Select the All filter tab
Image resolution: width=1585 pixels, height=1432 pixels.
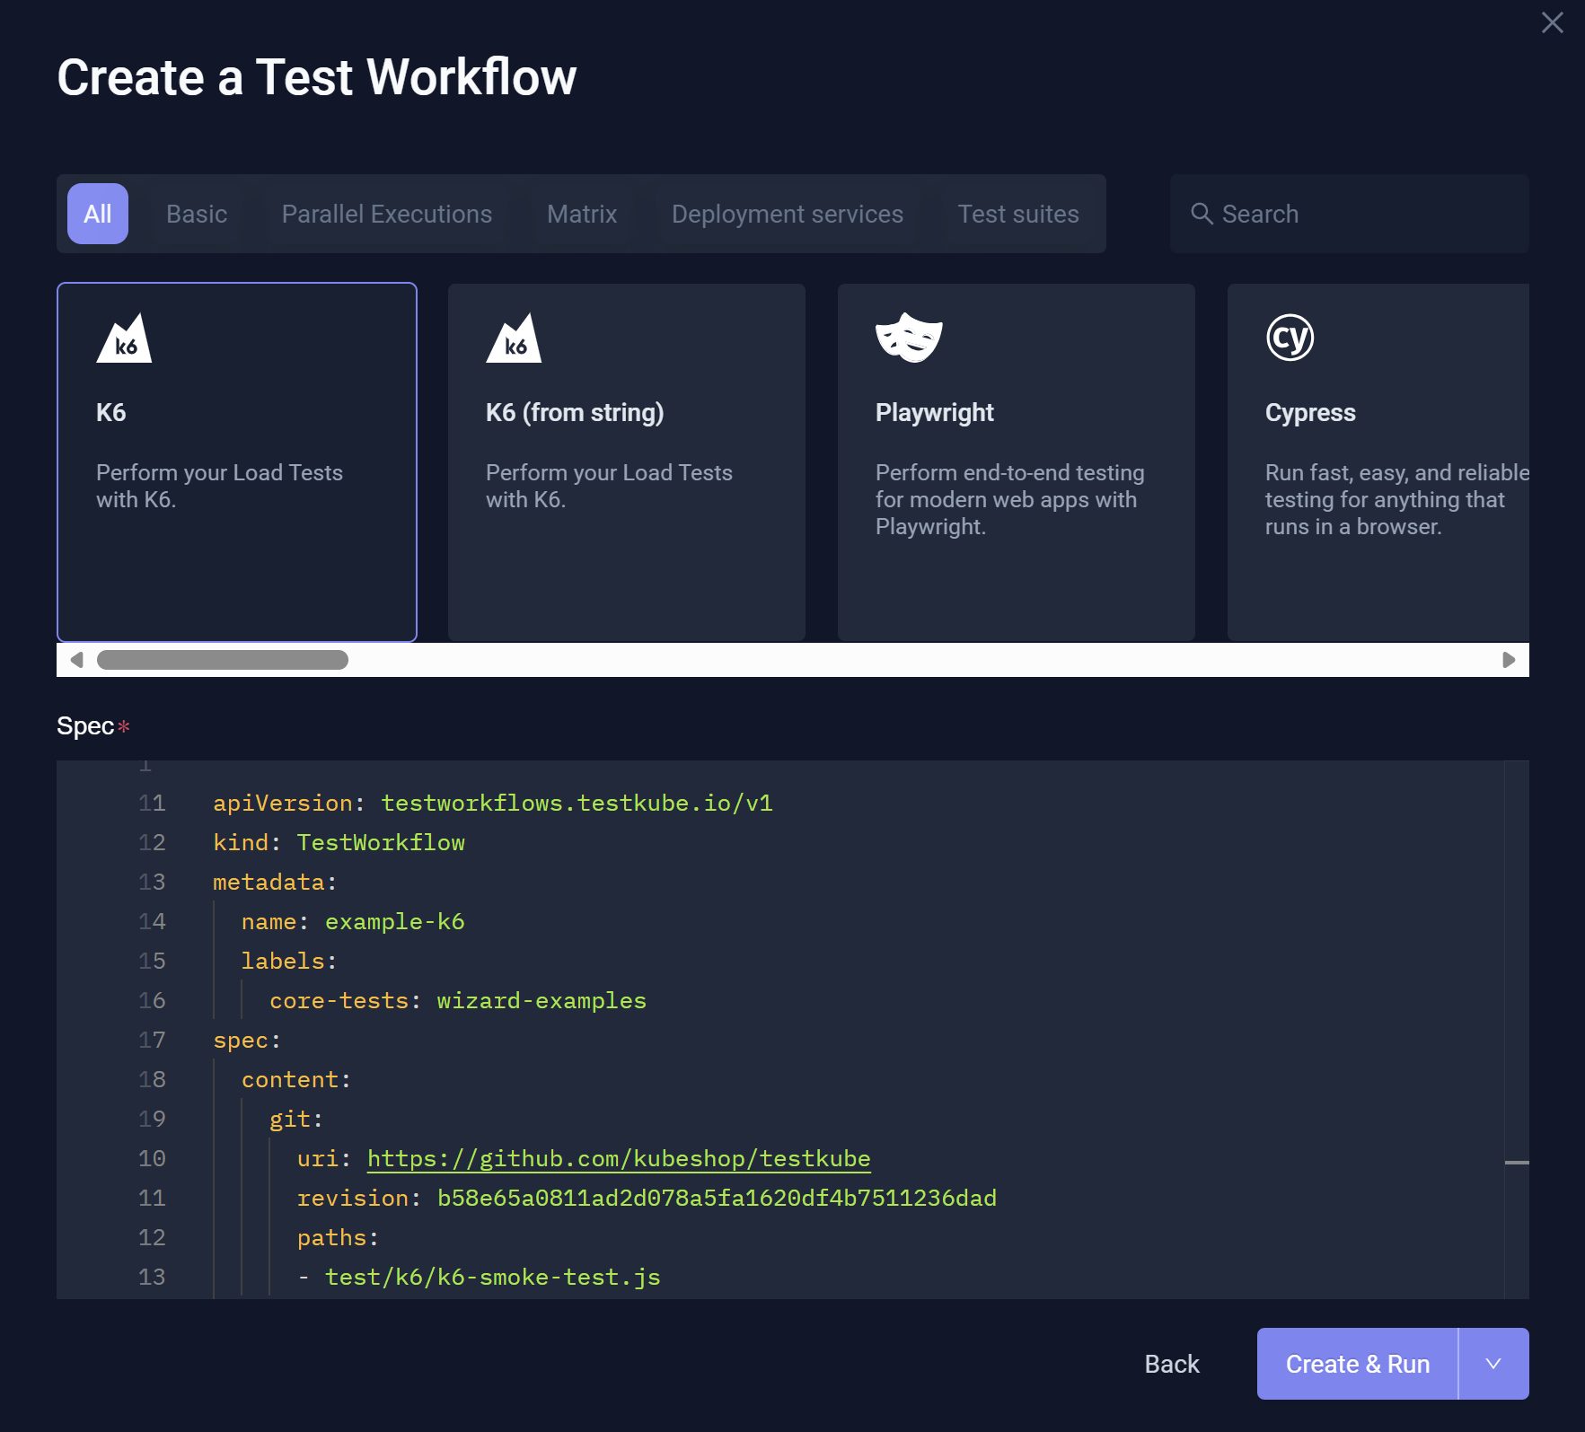click(98, 214)
